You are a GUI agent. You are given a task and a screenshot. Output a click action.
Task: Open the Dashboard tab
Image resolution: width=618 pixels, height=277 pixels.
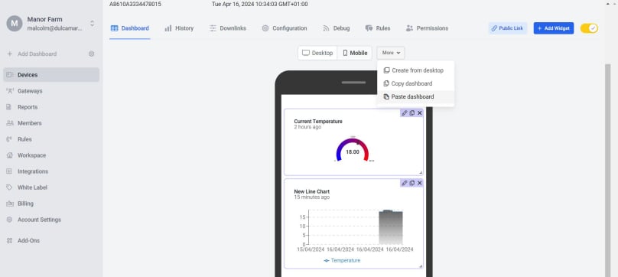(130, 28)
